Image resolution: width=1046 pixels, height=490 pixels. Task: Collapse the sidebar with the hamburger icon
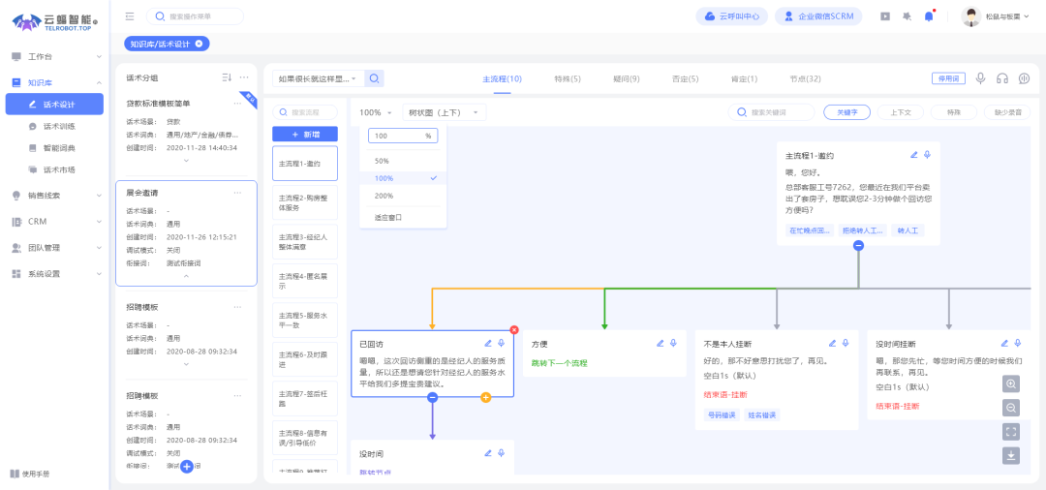[x=130, y=16]
